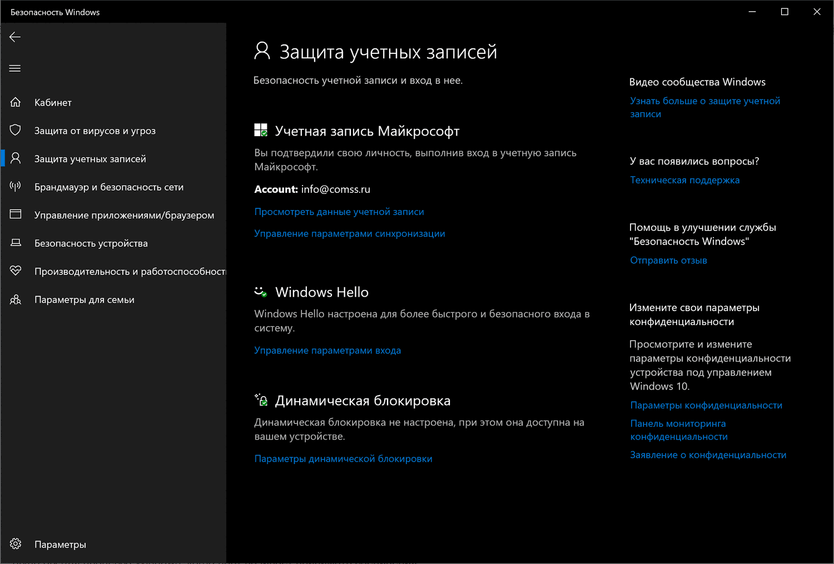Open Заявление о конфиденциальности link
Image resolution: width=834 pixels, height=564 pixels.
pyautogui.click(x=708, y=455)
